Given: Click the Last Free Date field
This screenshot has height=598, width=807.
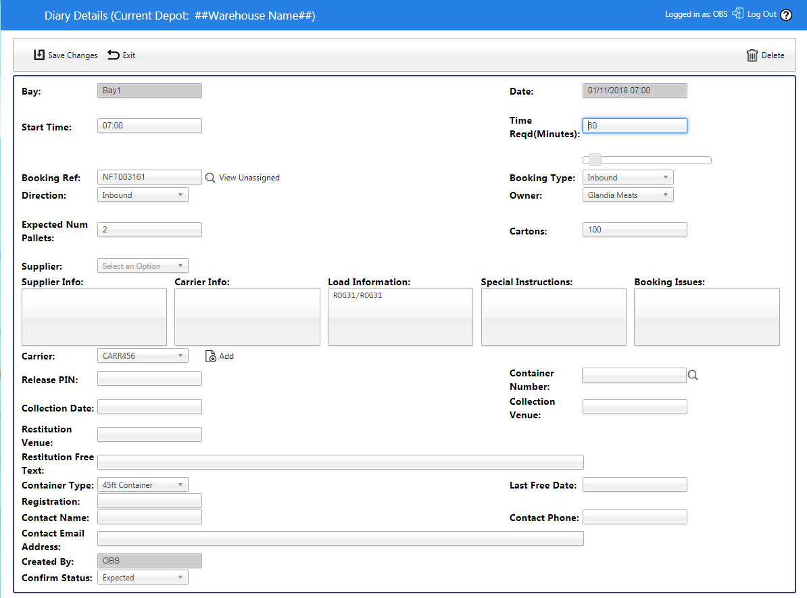Looking at the screenshot, I should coord(635,484).
